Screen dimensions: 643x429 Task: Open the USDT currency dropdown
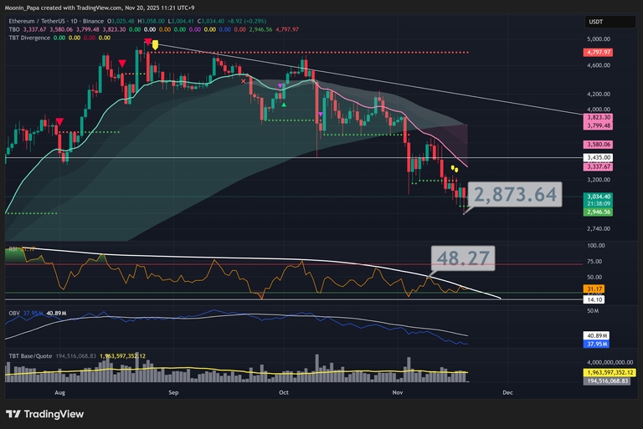(598, 23)
